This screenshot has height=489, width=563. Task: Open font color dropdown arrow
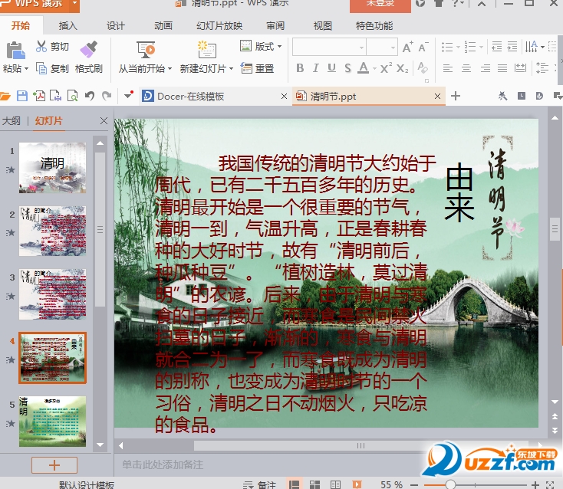tap(374, 68)
